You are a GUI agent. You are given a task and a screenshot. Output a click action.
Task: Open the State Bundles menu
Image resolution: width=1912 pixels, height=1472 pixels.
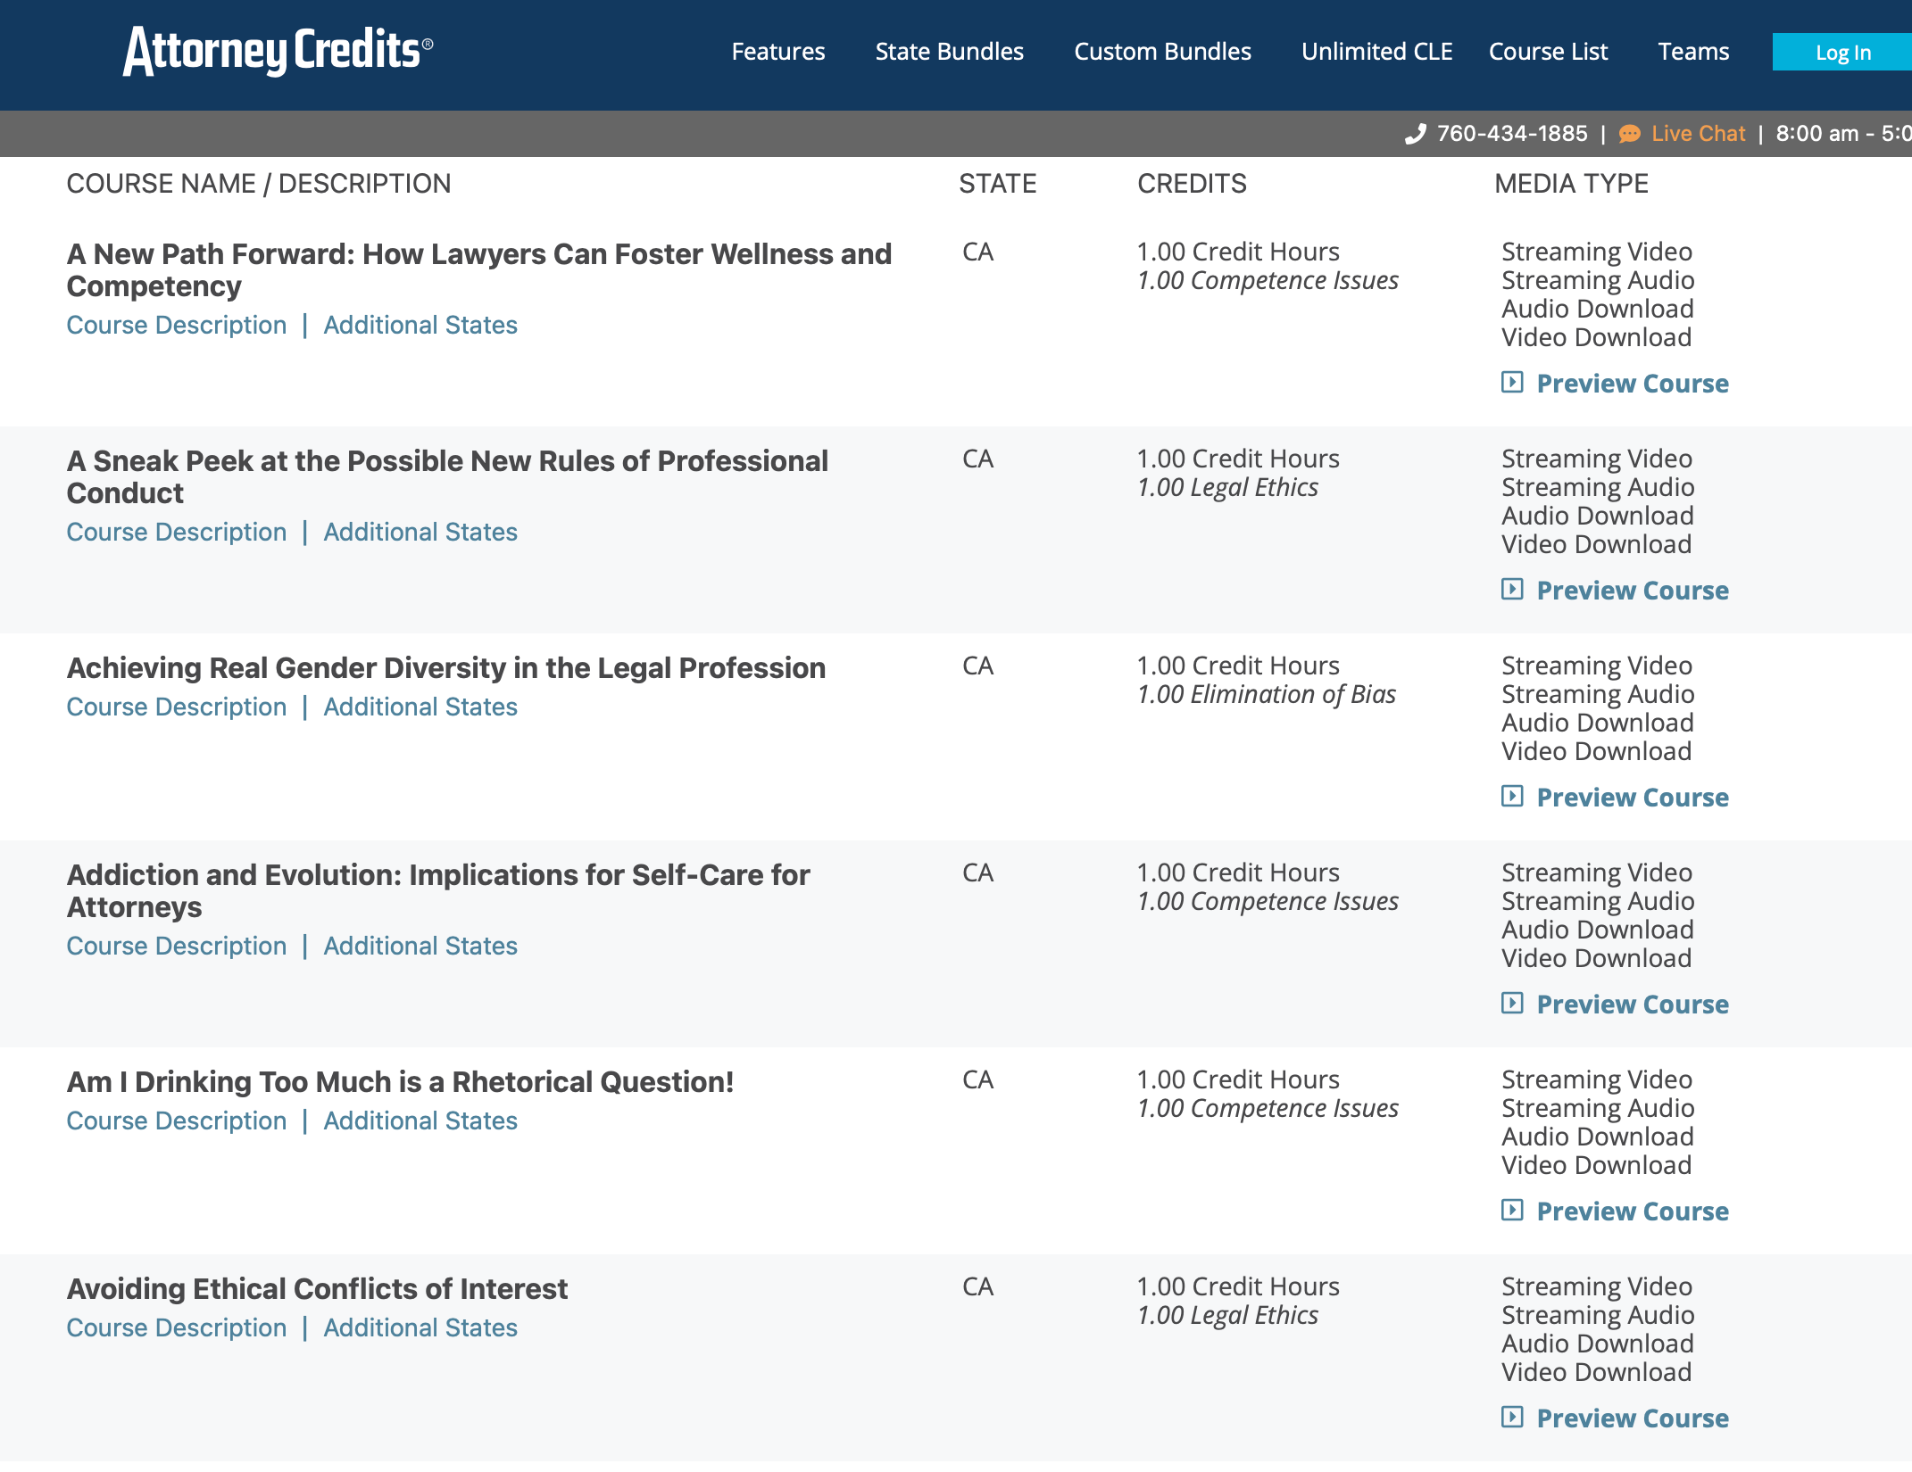[949, 52]
